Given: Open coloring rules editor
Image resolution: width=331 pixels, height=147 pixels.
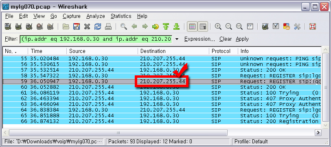Looking at the screenshot, I should coord(286,26).
